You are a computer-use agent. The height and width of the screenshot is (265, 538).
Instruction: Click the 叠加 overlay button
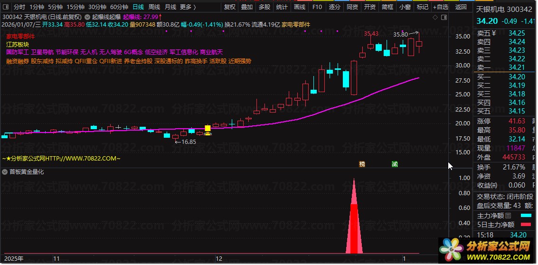click(247, 7)
